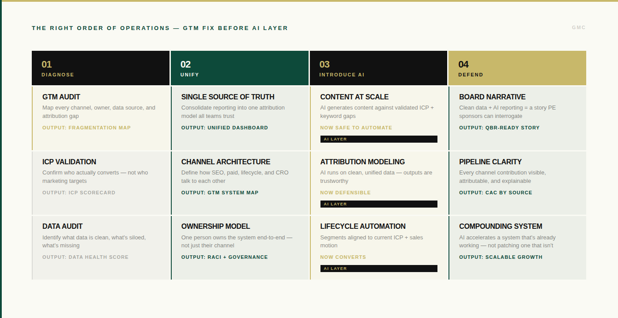Click 'AI generates content against validated ICP' text
618x318 pixels.
[x=377, y=112]
